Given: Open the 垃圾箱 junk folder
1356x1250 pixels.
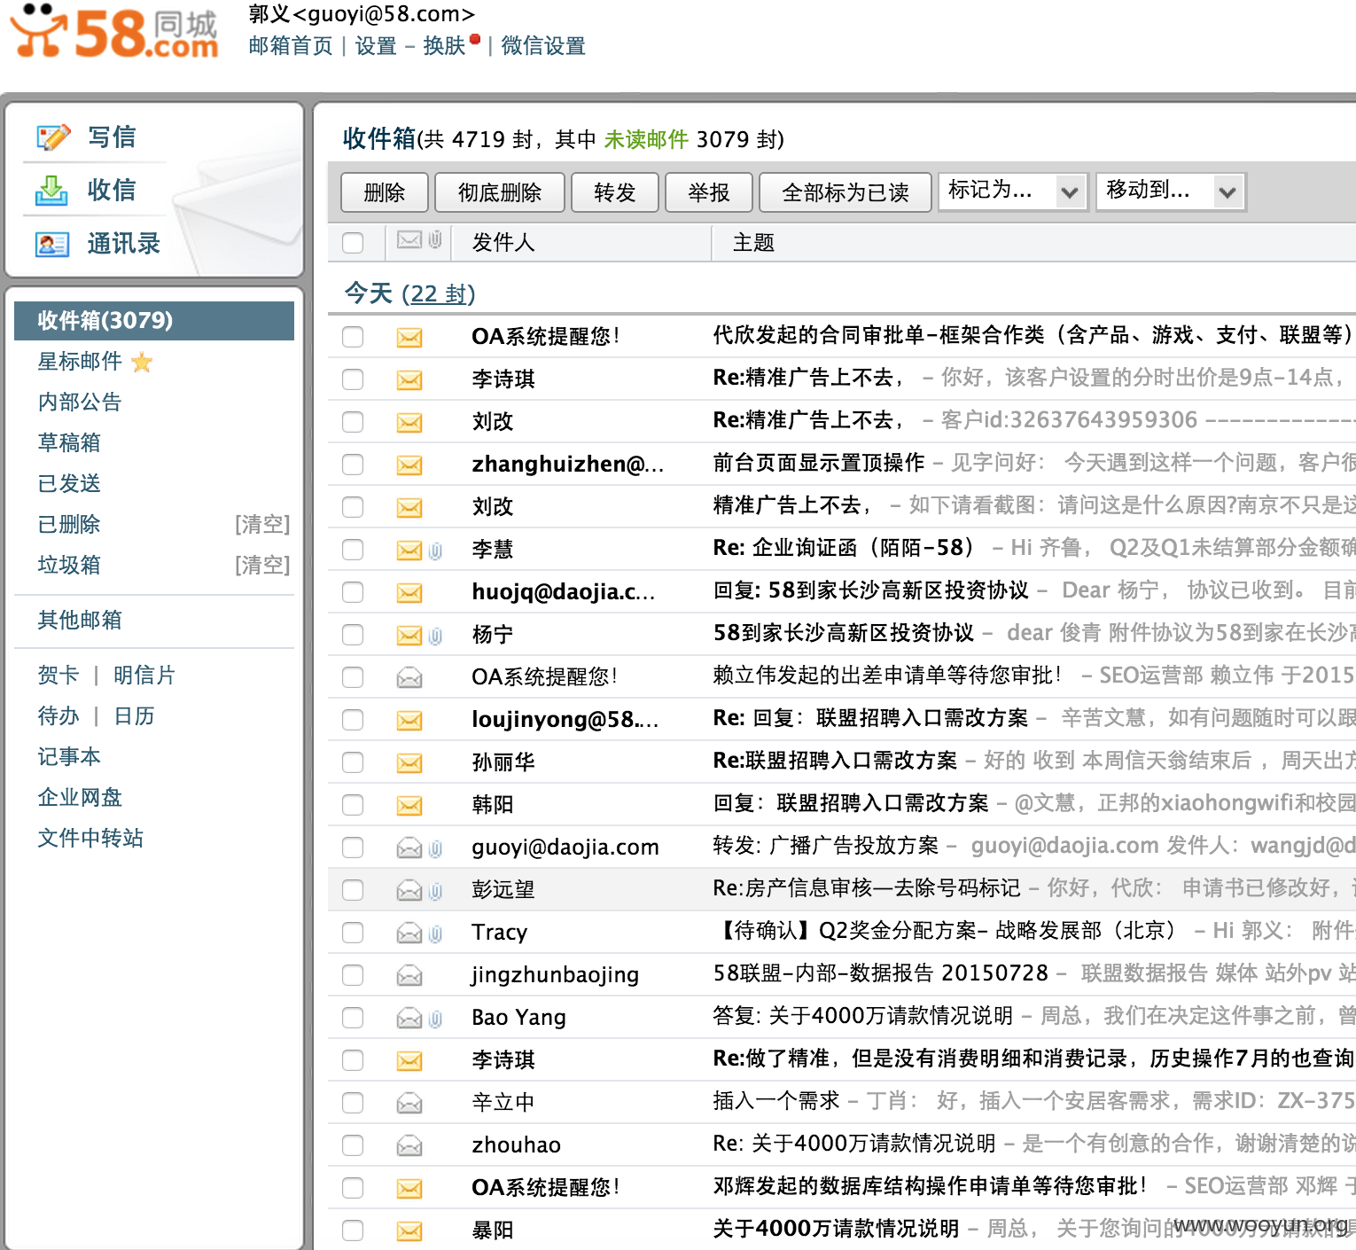Looking at the screenshot, I should tap(69, 566).
